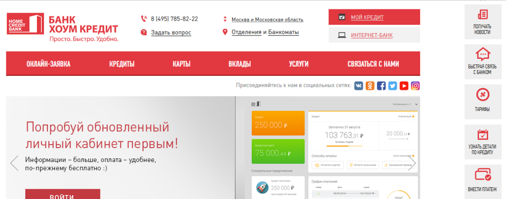The image size is (506, 199).
Task: Click the YouTube icon
Action: pos(404,85)
